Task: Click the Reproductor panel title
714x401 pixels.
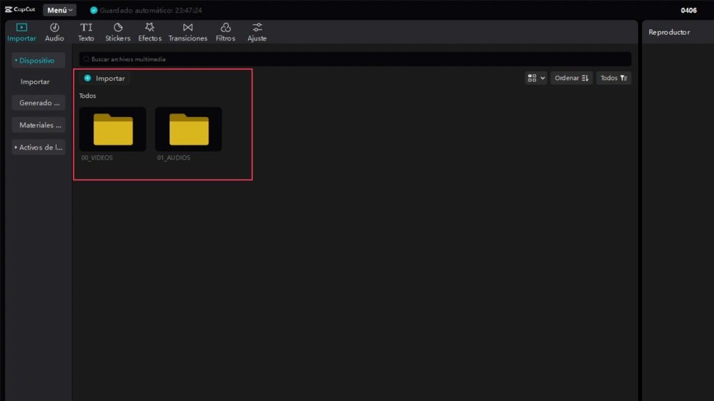Action: coord(669,32)
